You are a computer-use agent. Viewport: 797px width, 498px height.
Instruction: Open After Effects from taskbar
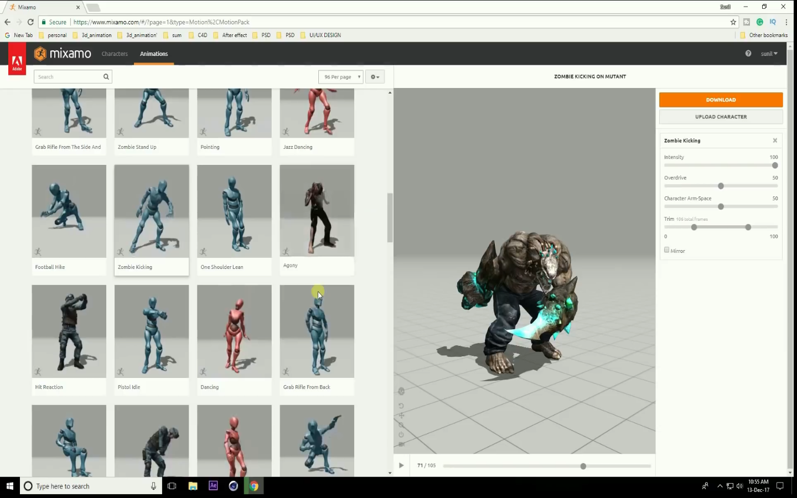tap(213, 486)
